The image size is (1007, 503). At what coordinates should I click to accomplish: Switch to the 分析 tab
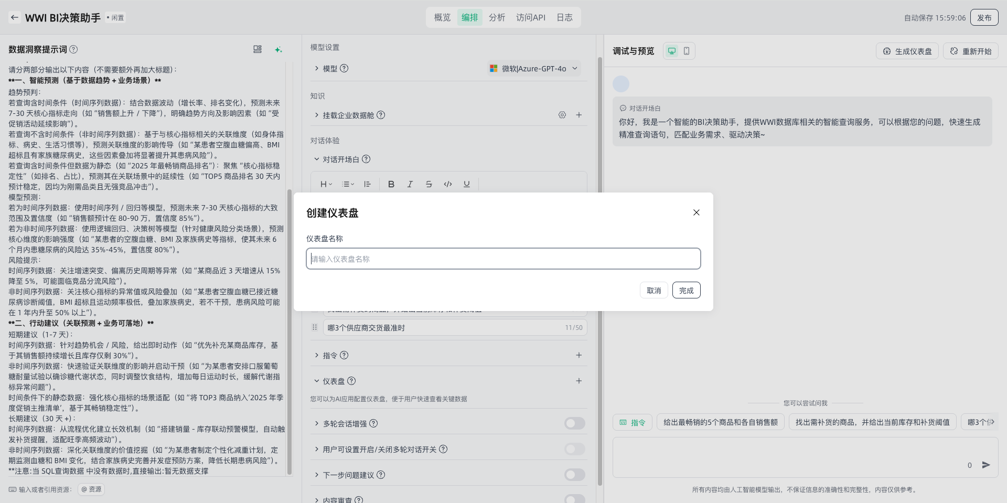pos(497,17)
